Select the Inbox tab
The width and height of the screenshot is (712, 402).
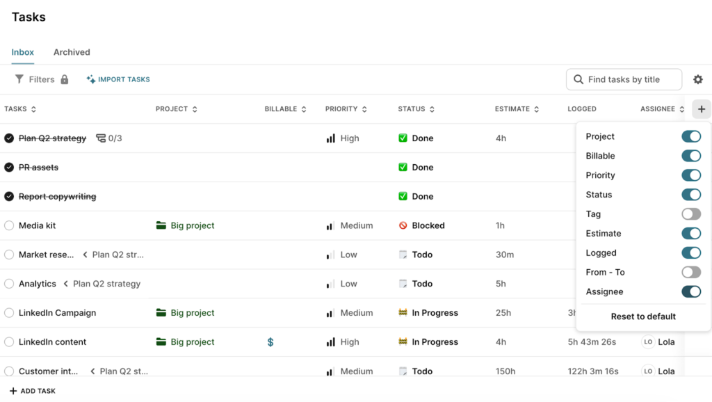click(23, 52)
